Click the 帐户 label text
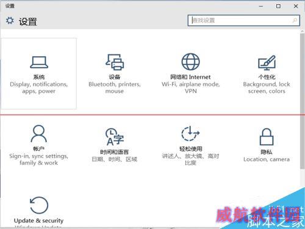The height and width of the screenshot is (229, 305). (x=38, y=149)
